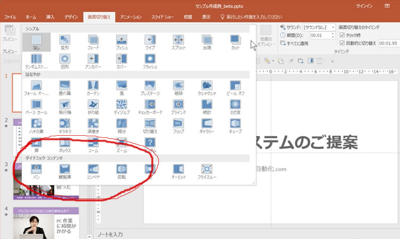This screenshot has width=400, height=239.
Task: Edit the 期間 duration field
Action: point(320,35)
